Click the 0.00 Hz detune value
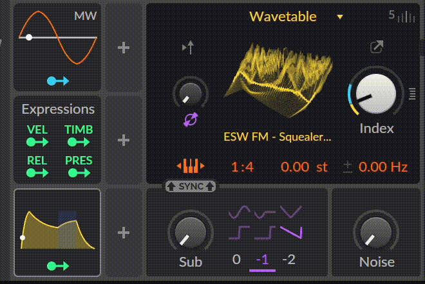This screenshot has width=425, height=284. tap(383, 167)
